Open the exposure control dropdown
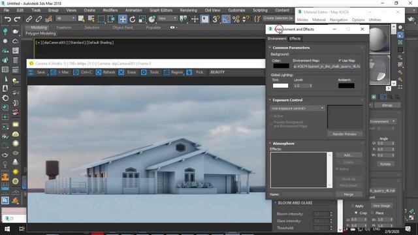 click(297, 108)
